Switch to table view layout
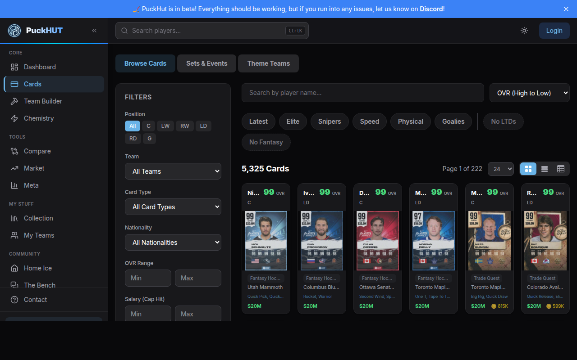The width and height of the screenshot is (577, 360). pyautogui.click(x=561, y=169)
